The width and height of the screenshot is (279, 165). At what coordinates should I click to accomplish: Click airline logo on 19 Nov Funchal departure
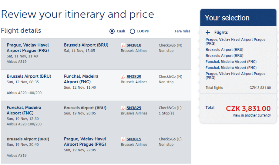click(123, 108)
